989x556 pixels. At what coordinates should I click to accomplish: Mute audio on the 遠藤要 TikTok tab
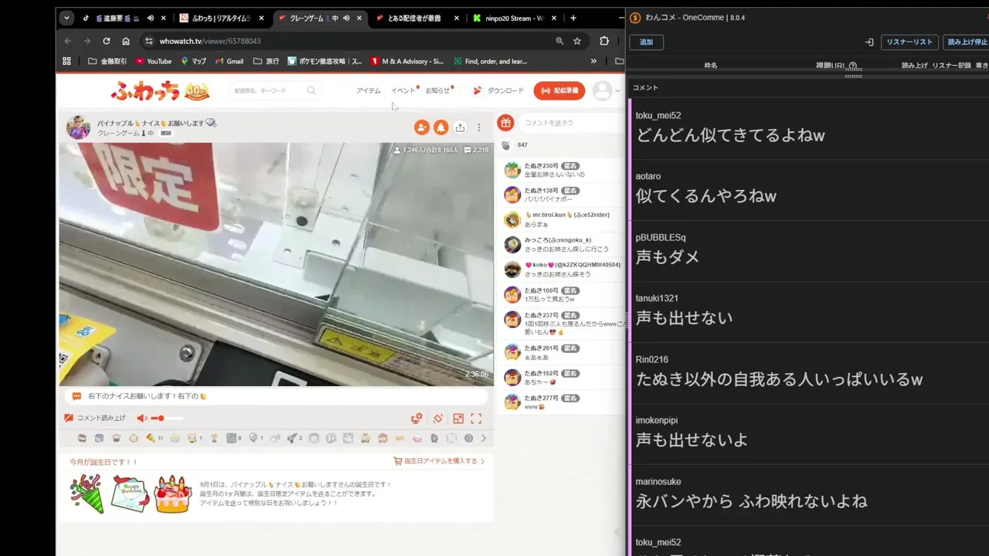(150, 18)
